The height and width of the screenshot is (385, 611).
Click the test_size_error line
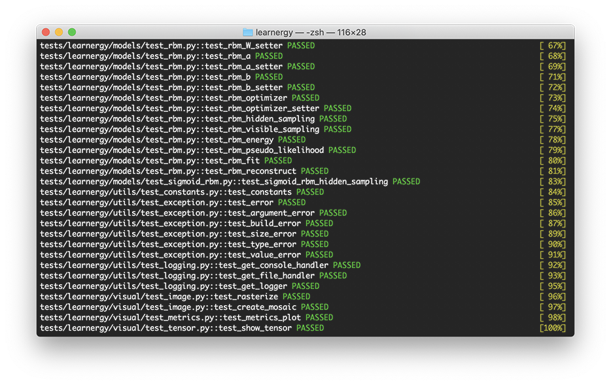tap(184, 234)
